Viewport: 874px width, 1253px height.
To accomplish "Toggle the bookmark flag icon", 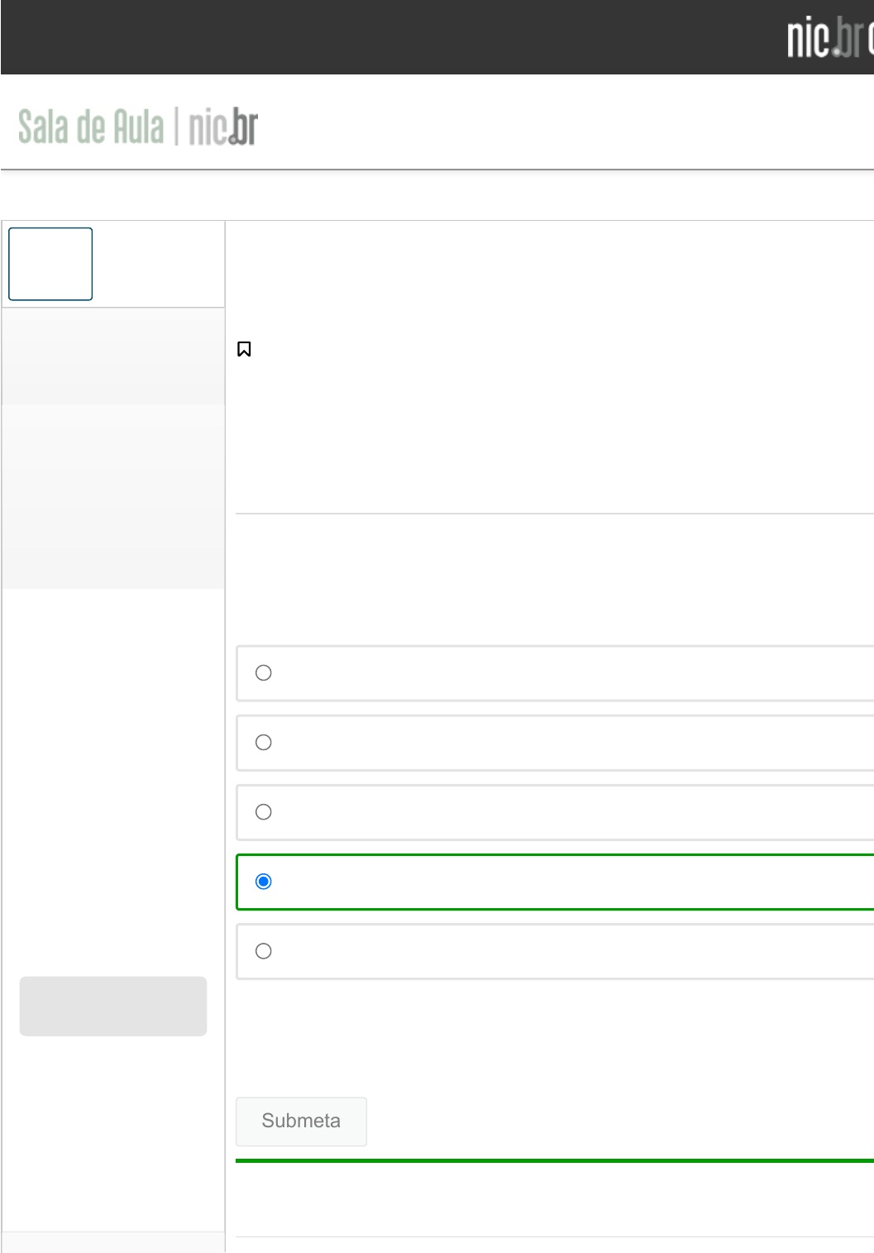I will pyautogui.click(x=244, y=349).
